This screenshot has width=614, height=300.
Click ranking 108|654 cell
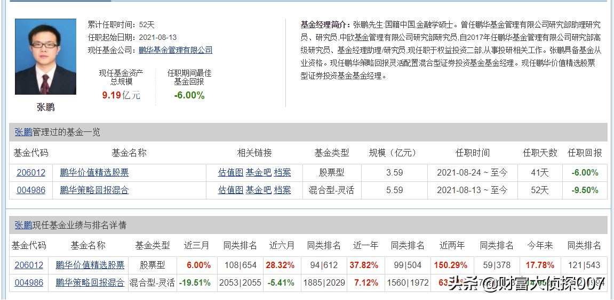(x=240, y=265)
